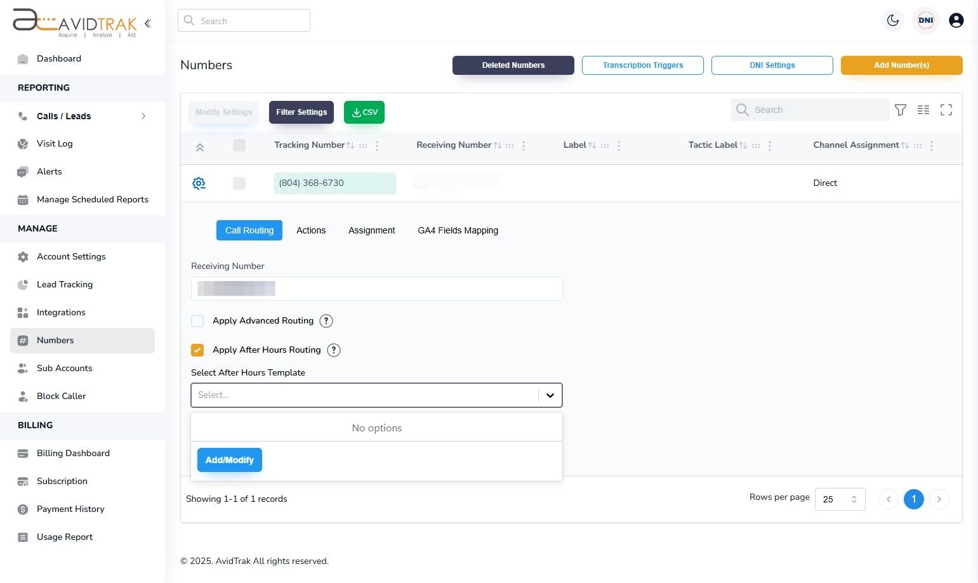
Task: Toggle dark mode moon icon
Action: pyautogui.click(x=893, y=20)
